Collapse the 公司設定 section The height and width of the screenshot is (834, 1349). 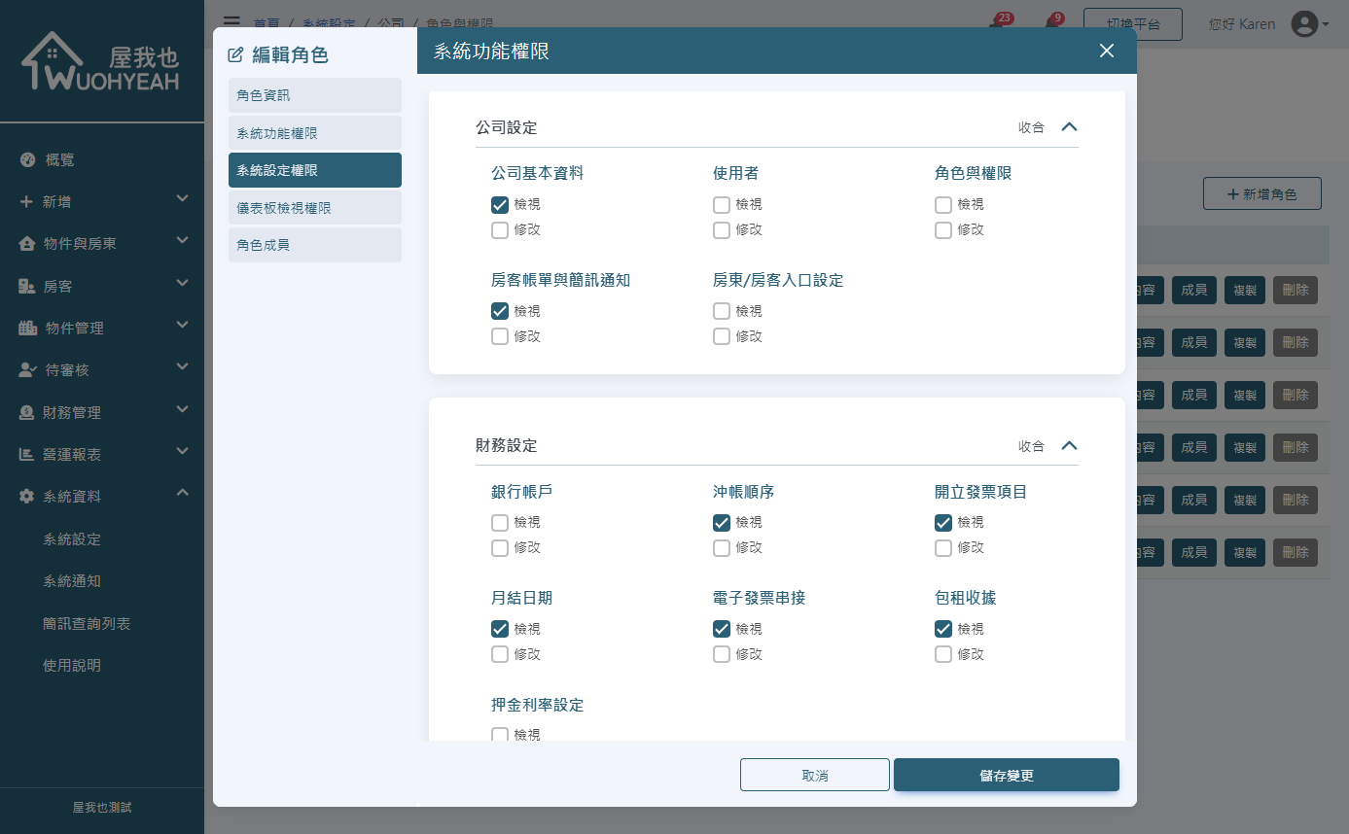(1069, 126)
